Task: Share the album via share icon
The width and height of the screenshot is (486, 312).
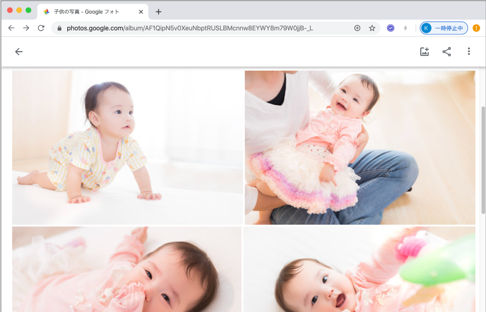Action: point(447,52)
